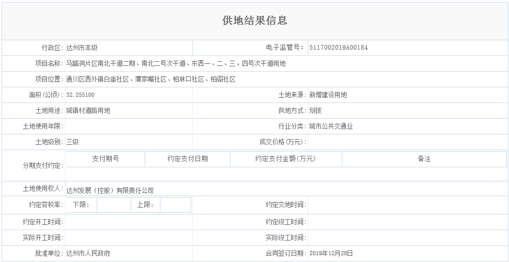Click the 约定支付金额(万元) column header
This screenshot has height=262, width=509.
coord(286,159)
